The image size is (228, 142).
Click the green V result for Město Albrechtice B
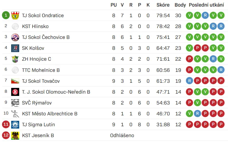pos(189,114)
